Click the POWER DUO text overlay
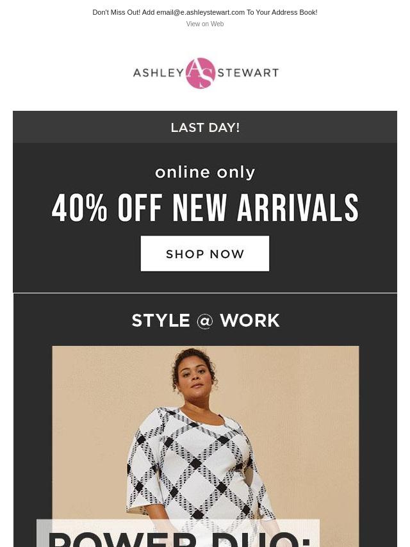Viewport: 410px width, 547px height. pyautogui.click(x=179, y=537)
